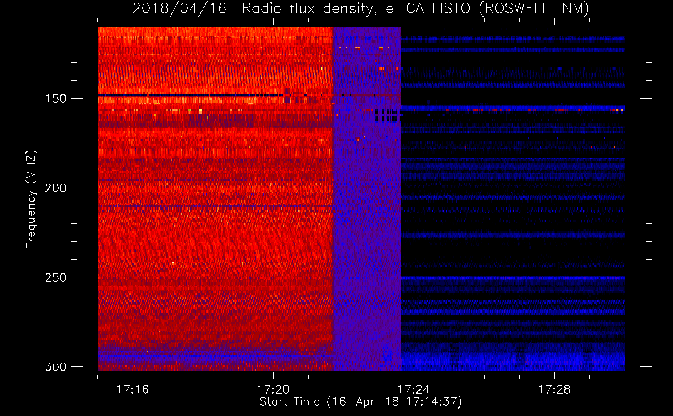Click the 150 frequency tick label
Viewport: 673px width, 416px height.
(56, 99)
